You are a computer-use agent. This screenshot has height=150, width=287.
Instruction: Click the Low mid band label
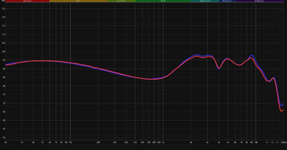pyautogui.click(x=121, y=1)
